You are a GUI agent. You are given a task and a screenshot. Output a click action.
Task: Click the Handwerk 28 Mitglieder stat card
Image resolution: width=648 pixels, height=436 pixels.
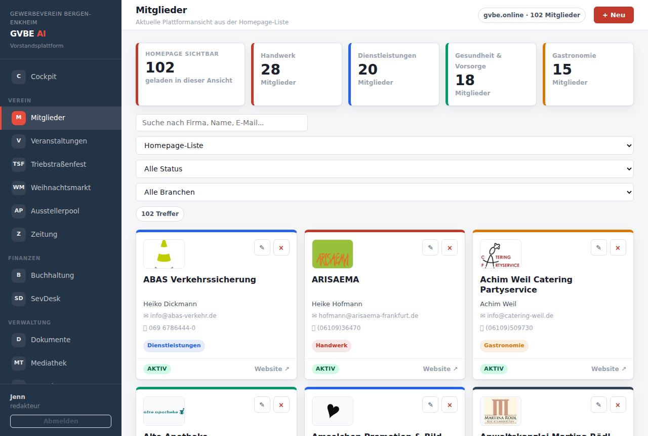pos(297,74)
